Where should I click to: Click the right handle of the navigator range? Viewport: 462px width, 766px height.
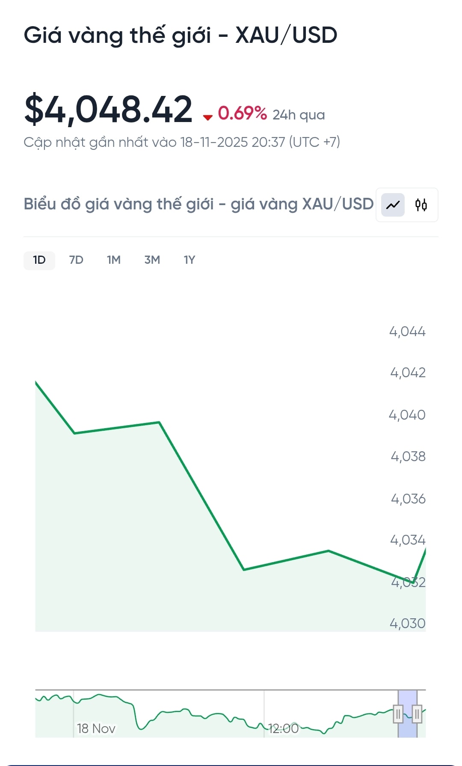(x=417, y=714)
